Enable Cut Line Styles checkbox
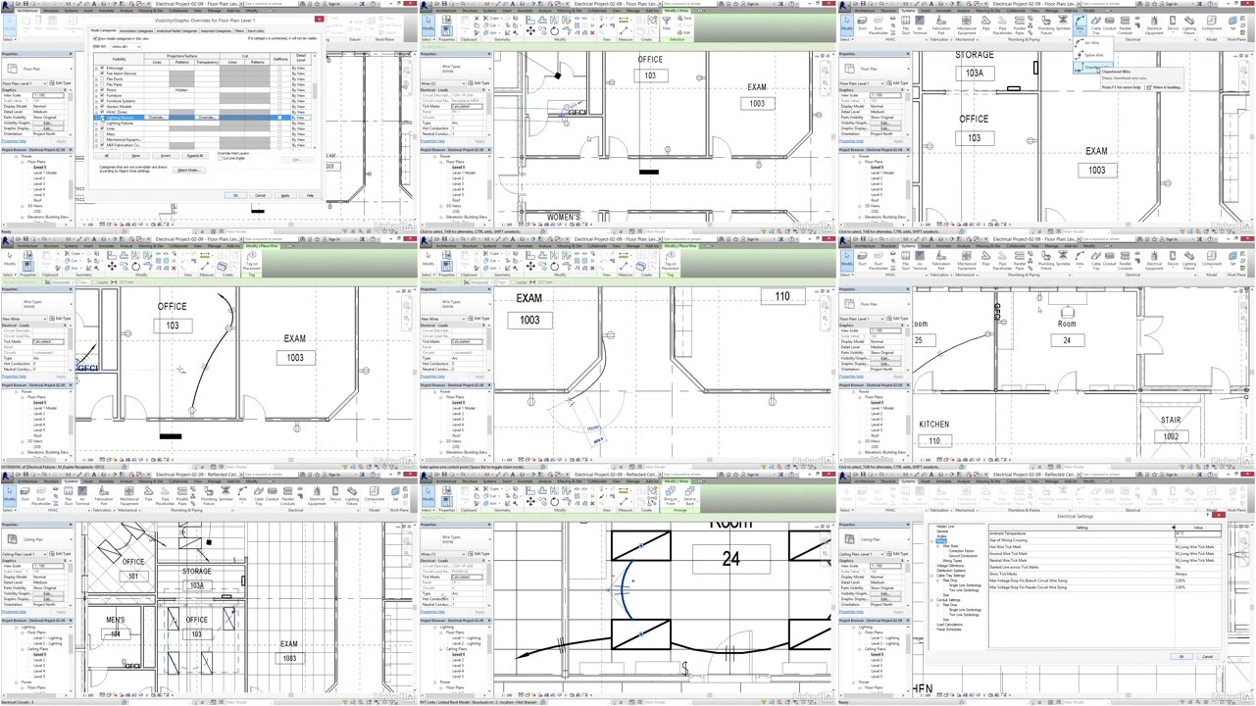The width and height of the screenshot is (1256, 706). point(221,158)
